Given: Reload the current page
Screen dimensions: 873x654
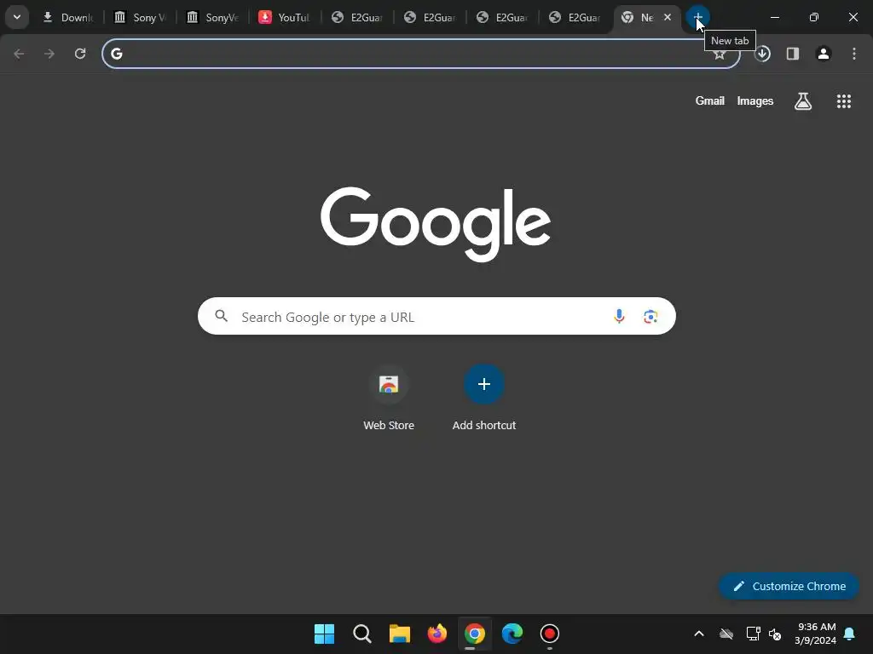Looking at the screenshot, I should [x=80, y=54].
